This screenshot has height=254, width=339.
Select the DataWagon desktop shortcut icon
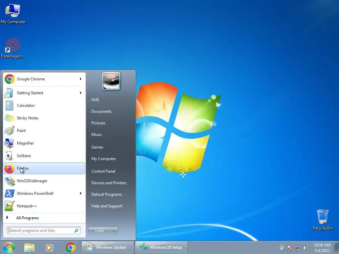coord(13,45)
